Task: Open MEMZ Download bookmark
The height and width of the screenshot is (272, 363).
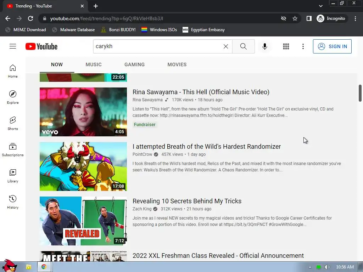Action: point(26,30)
